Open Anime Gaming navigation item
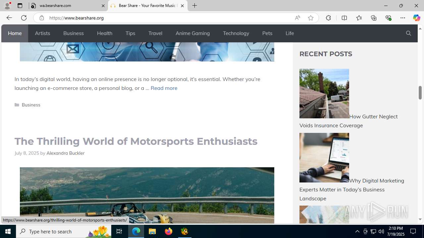Screen dimensions: 424x238 192,33
